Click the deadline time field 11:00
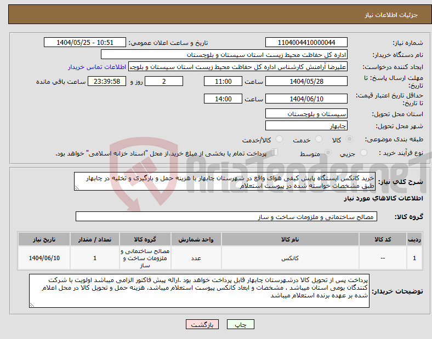 [x=223, y=81]
